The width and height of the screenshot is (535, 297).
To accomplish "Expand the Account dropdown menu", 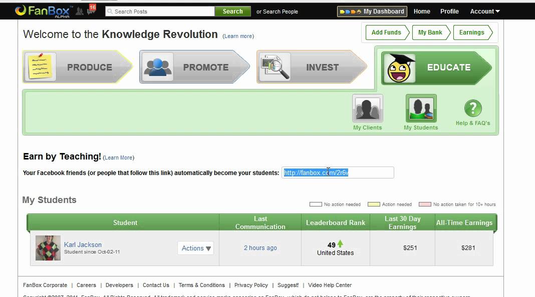I will pyautogui.click(x=485, y=11).
